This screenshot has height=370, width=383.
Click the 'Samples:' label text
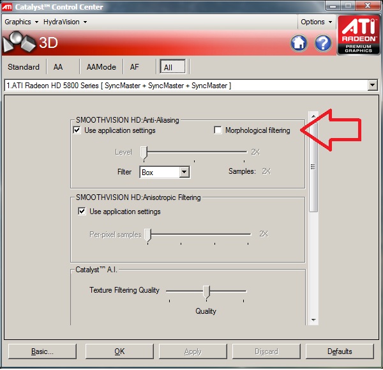242,171
